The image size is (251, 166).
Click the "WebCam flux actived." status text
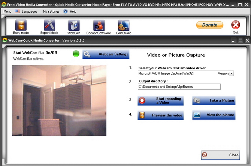(x=28, y=58)
